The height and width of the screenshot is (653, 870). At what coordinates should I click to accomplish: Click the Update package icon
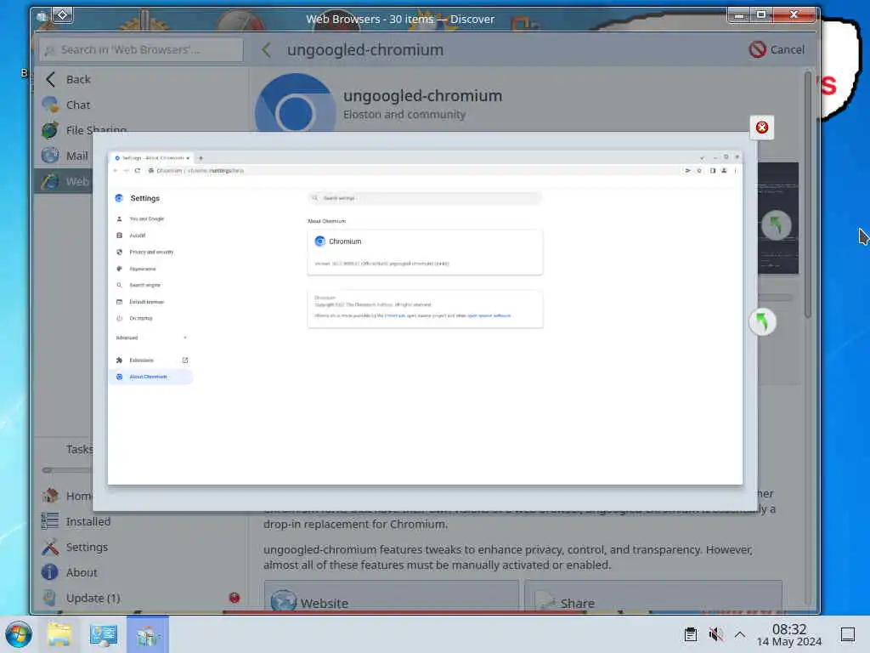click(x=50, y=598)
